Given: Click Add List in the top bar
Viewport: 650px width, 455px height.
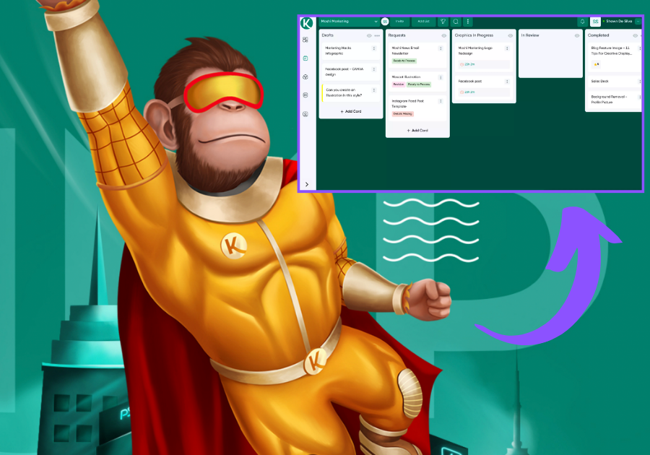Looking at the screenshot, I should [x=422, y=22].
